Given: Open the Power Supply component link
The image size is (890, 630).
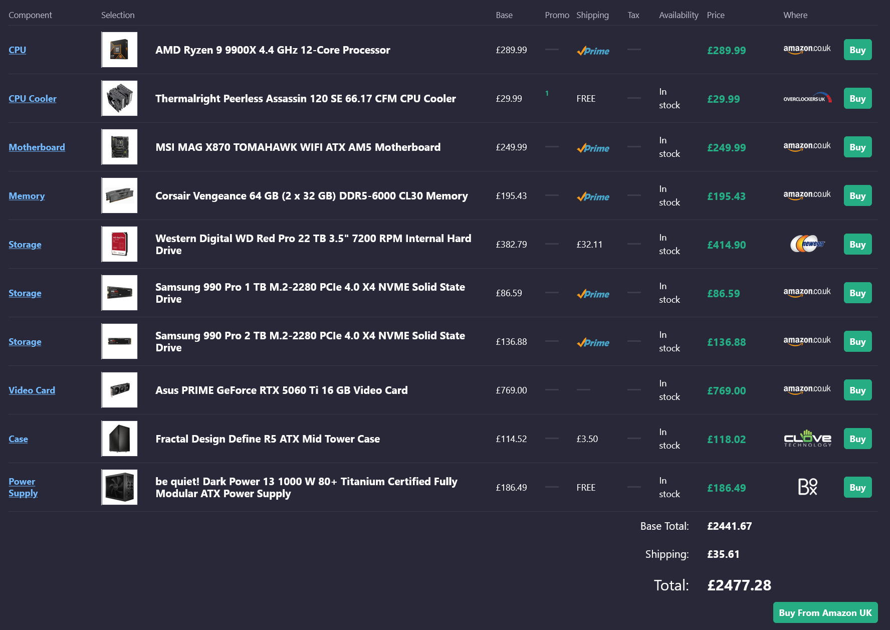Looking at the screenshot, I should tap(23, 487).
